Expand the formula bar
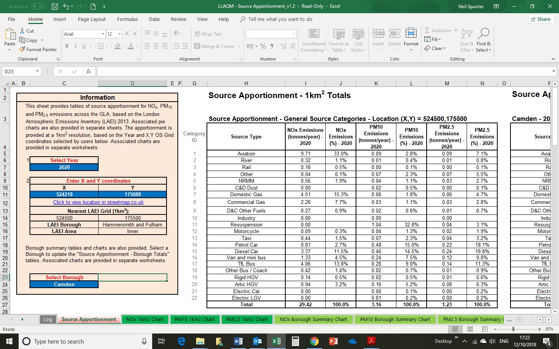 click(x=554, y=71)
